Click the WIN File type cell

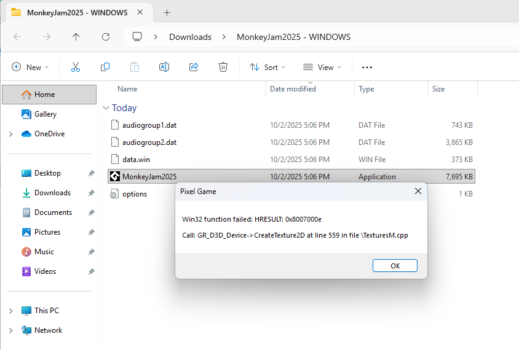point(371,159)
